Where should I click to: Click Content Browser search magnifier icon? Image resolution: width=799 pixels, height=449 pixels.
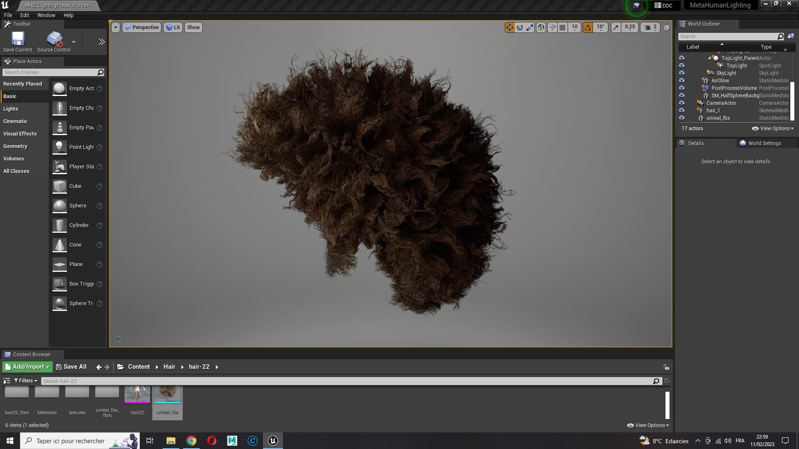point(656,381)
